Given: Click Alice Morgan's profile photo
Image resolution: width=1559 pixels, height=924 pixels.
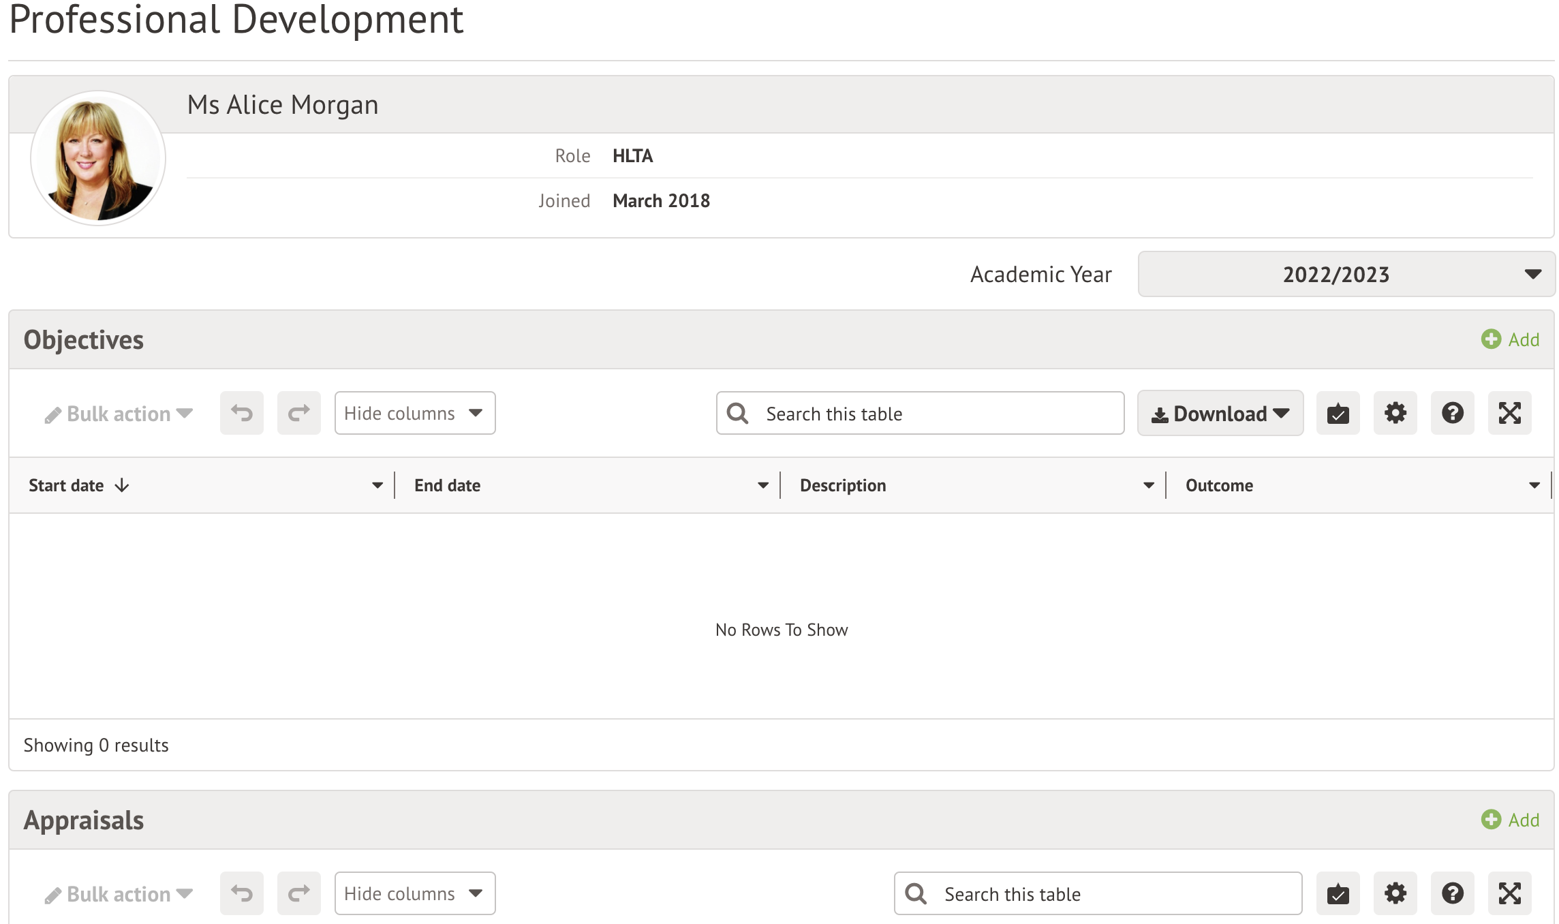Looking at the screenshot, I should pyautogui.click(x=98, y=158).
